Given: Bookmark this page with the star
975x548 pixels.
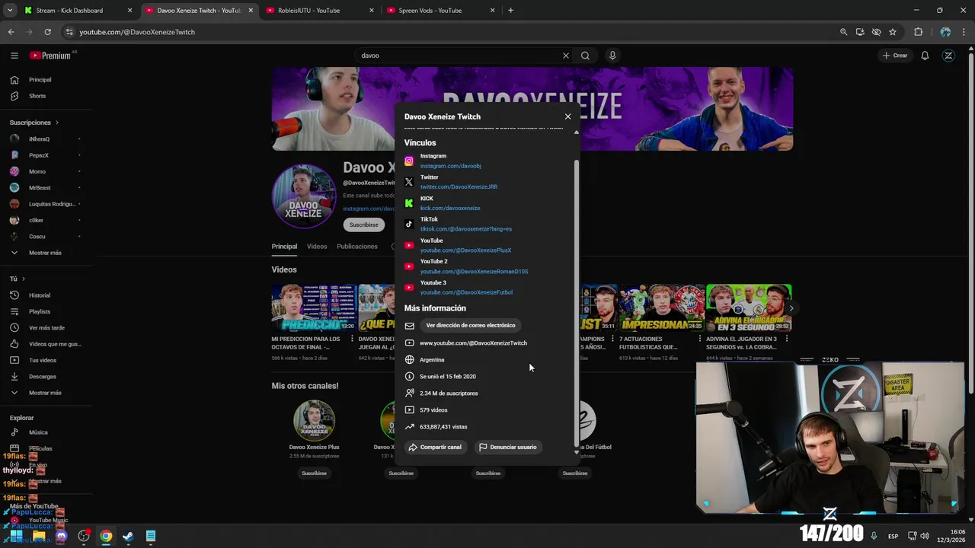Looking at the screenshot, I should [893, 32].
